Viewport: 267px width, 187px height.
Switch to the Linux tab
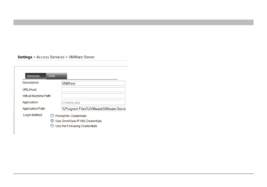57,76
